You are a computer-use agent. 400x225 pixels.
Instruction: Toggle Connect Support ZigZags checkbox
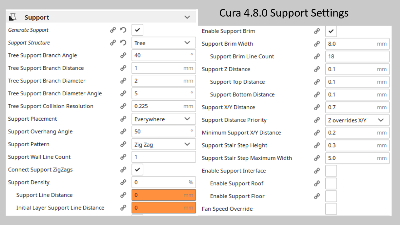(x=137, y=170)
